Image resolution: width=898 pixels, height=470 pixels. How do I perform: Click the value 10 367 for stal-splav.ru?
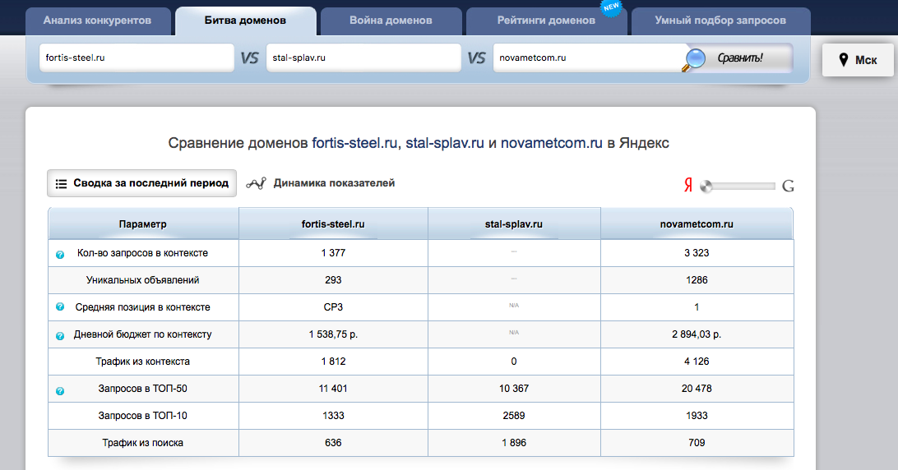[x=514, y=388]
